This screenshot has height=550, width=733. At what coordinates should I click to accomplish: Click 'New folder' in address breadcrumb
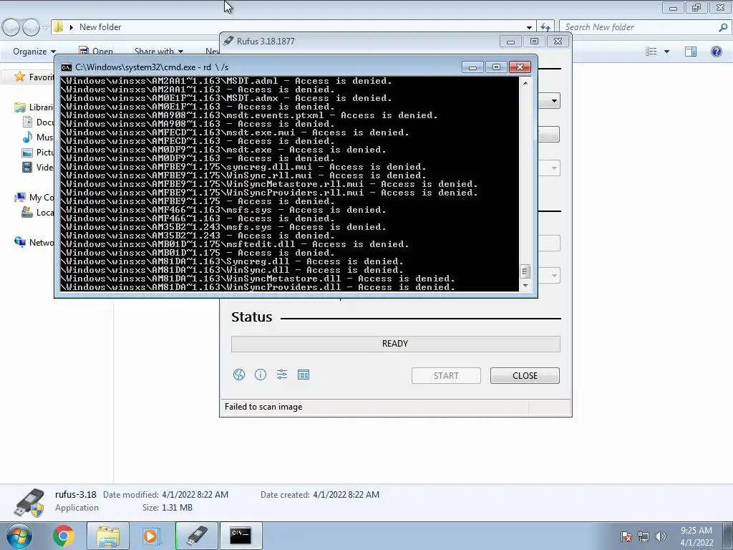click(100, 27)
